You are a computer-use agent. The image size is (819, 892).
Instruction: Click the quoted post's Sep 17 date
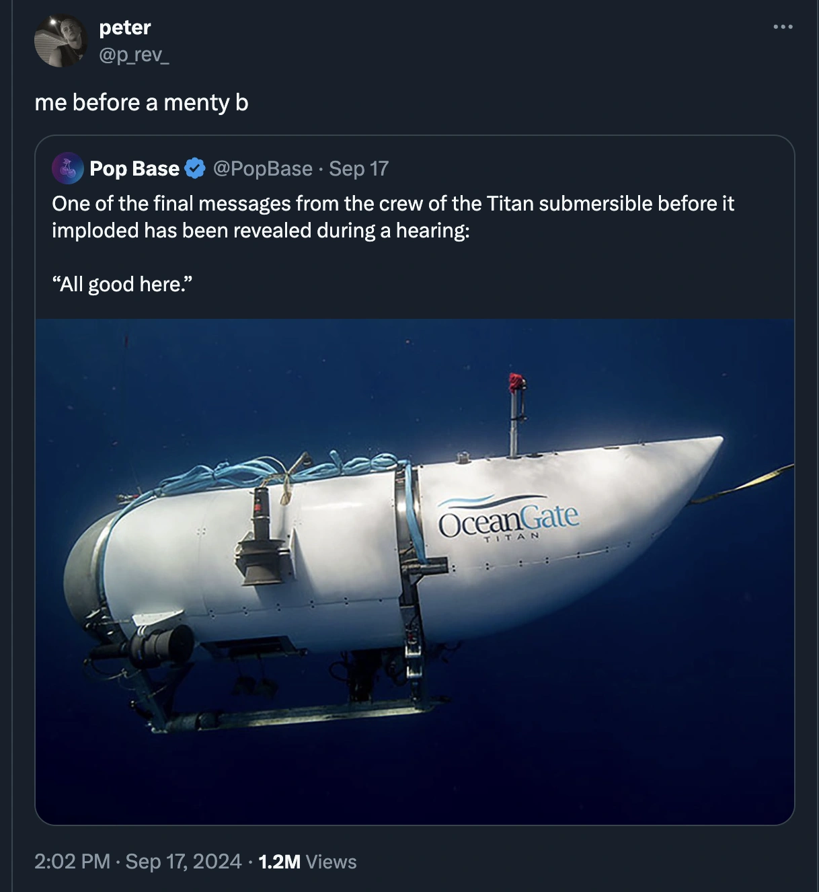pyautogui.click(x=359, y=168)
